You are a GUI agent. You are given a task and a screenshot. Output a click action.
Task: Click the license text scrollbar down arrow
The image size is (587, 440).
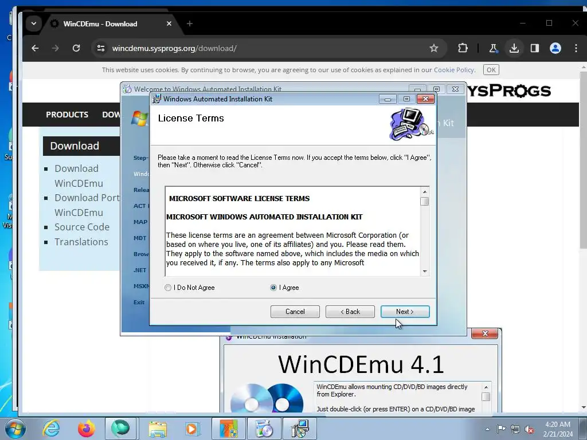click(425, 272)
